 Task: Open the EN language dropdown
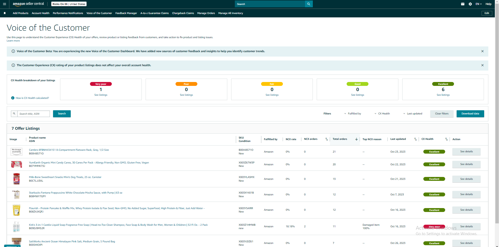(x=478, y=4)
